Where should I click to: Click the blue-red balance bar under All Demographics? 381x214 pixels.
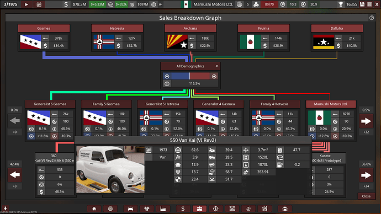point(190,77)
